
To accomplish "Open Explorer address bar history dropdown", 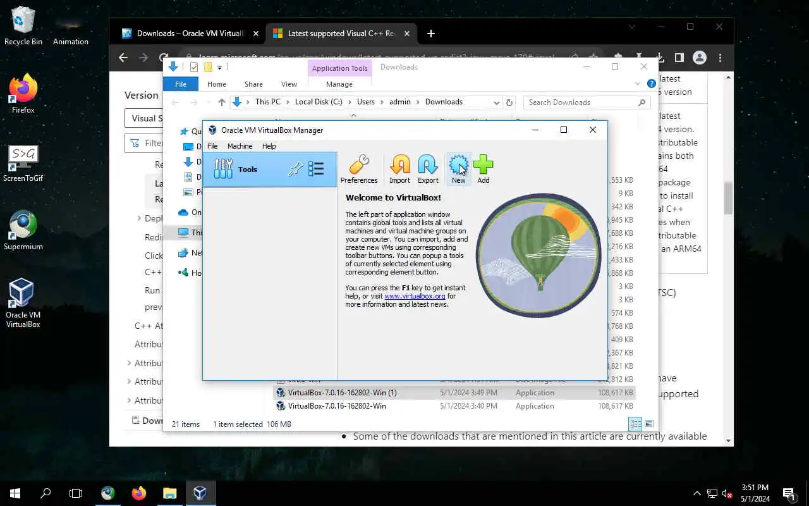I will click(x=497, y=102).
